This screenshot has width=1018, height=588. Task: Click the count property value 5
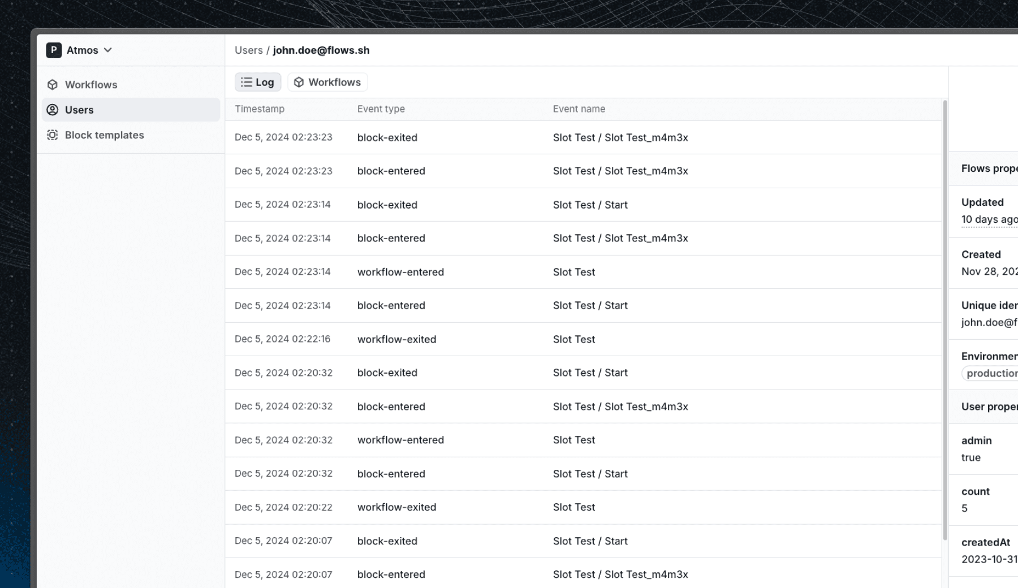point(965,508)
